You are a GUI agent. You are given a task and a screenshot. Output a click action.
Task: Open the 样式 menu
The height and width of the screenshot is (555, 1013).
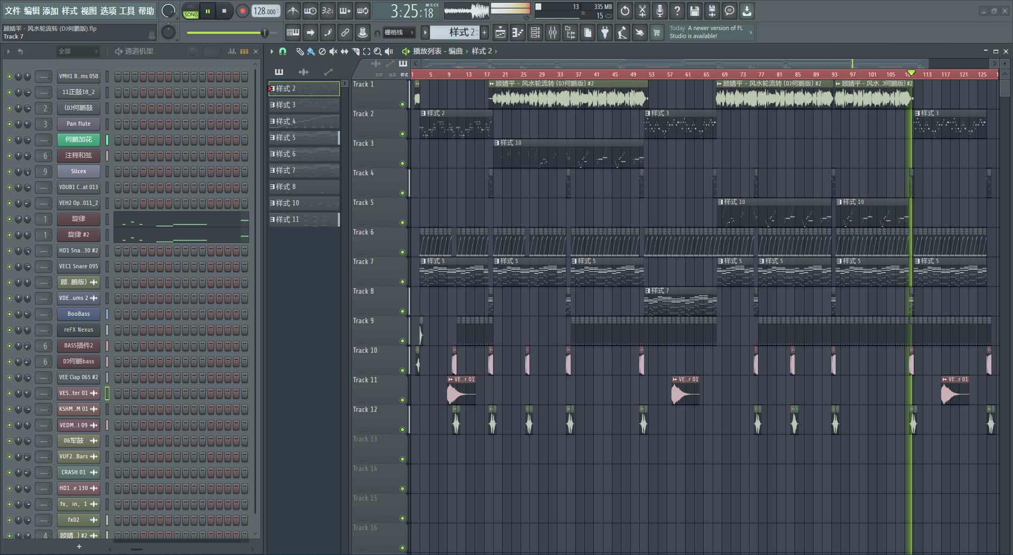coord(70,11)
